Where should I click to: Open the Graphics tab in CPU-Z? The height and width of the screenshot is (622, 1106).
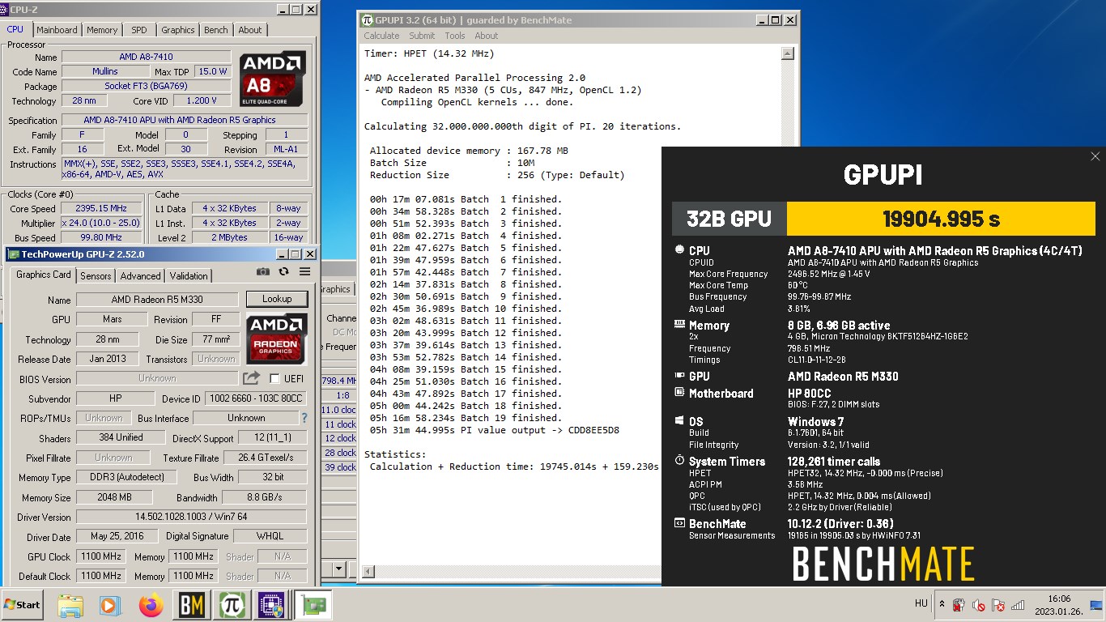pyautogui.click(x=178, y=30)
